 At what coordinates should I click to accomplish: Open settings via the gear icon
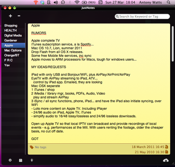(10, 160)
